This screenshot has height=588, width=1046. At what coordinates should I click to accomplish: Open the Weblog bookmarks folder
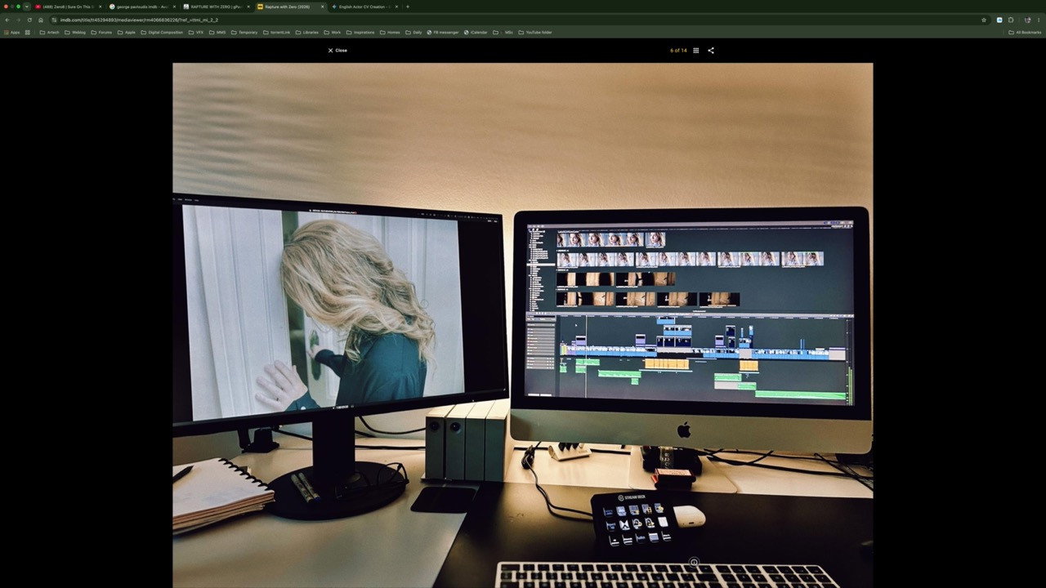[75, 33]
